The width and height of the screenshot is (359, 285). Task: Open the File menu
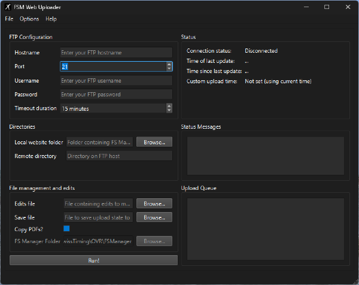(x=9, y=19)
